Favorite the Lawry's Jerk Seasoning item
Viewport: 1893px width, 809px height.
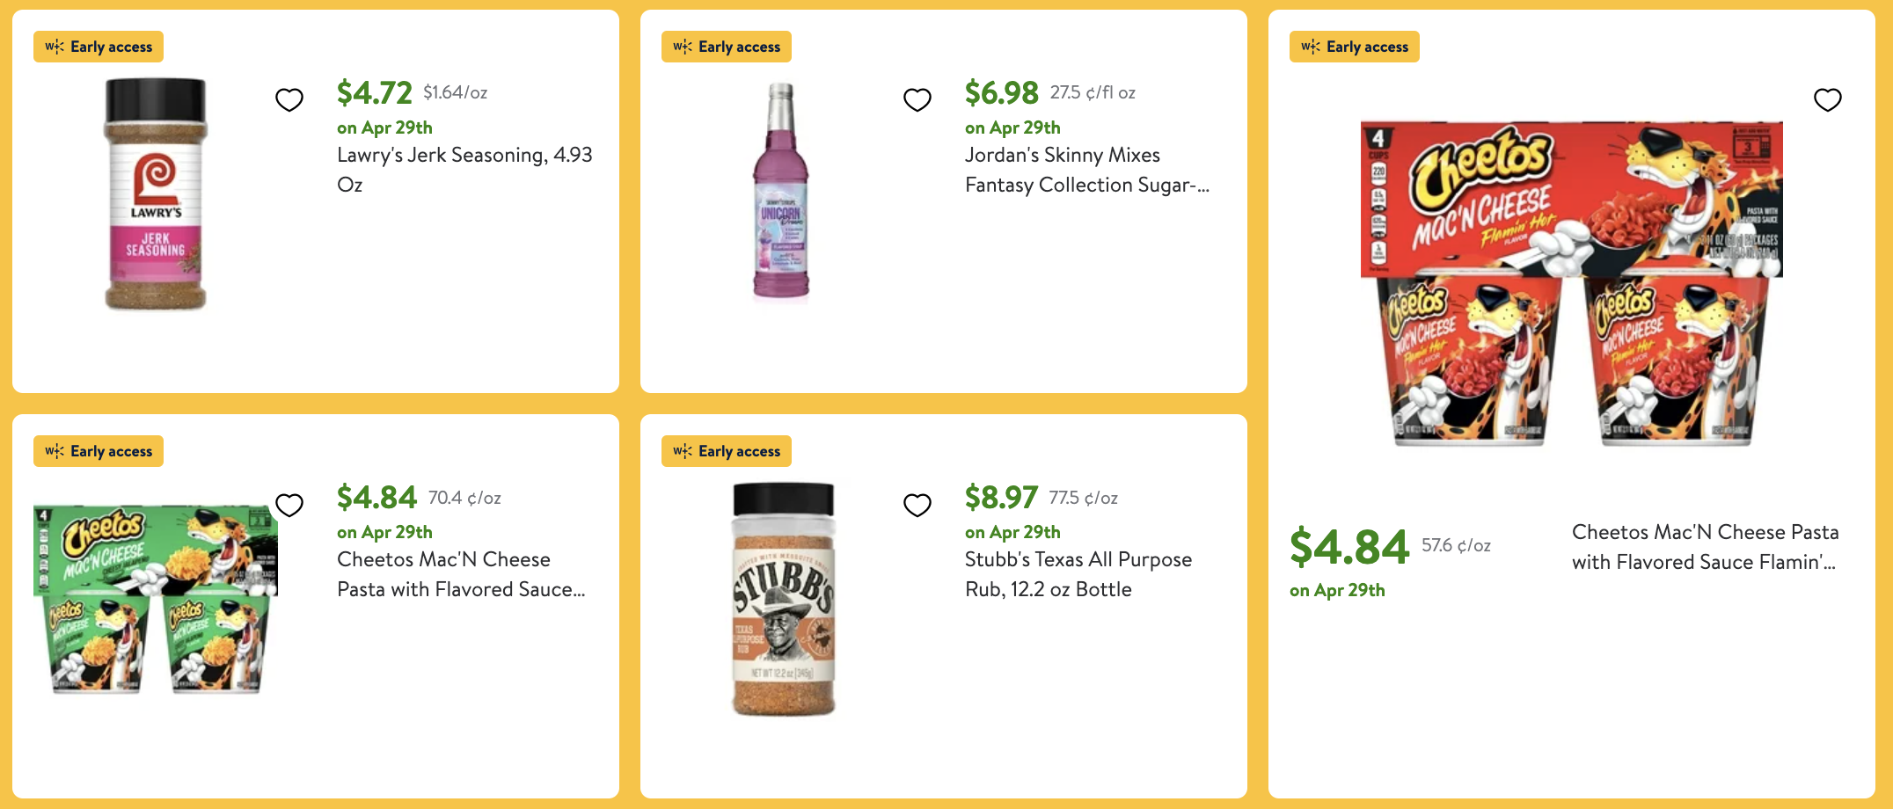coord(289,100)
